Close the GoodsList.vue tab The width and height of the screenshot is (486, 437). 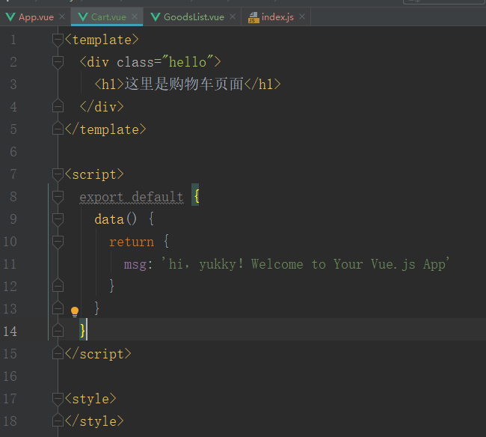coord(233,16)
